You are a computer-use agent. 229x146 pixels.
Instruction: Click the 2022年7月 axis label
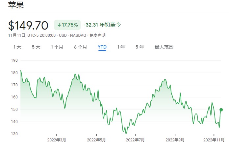[136, 139]
